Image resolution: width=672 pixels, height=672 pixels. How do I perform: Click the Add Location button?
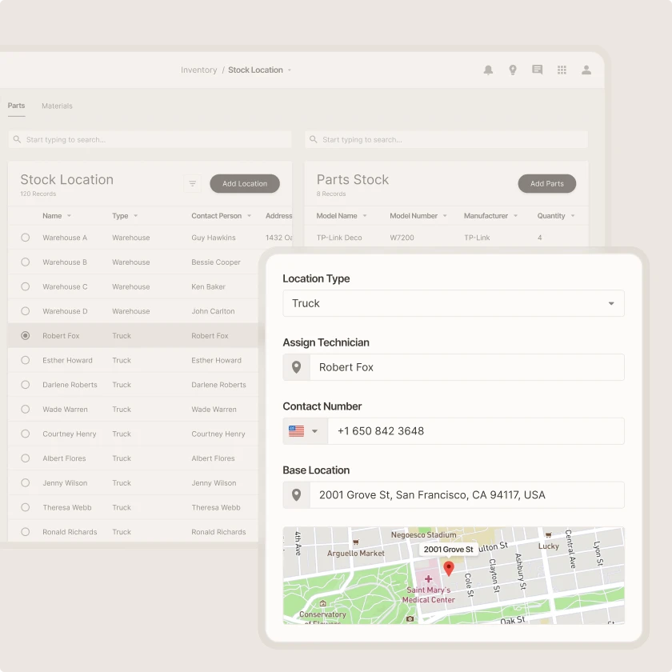[245, 183]
